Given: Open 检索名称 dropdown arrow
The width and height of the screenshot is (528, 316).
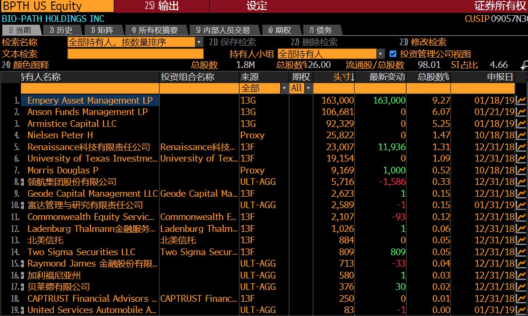Looking at the screenshot, I should pos(199,42).
